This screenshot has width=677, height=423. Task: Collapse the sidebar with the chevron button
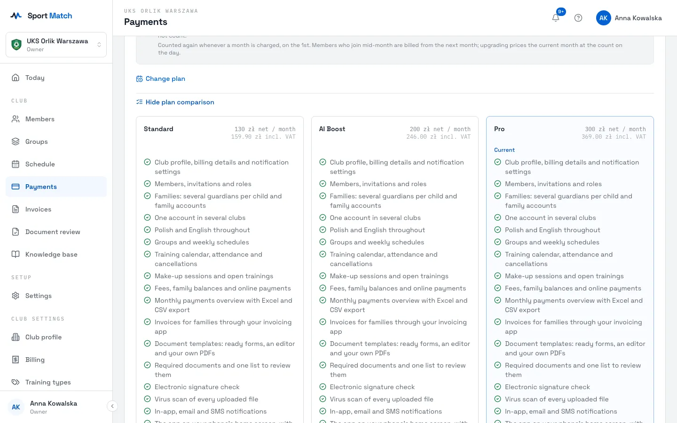pyautogui.click(x=112, y=406)
